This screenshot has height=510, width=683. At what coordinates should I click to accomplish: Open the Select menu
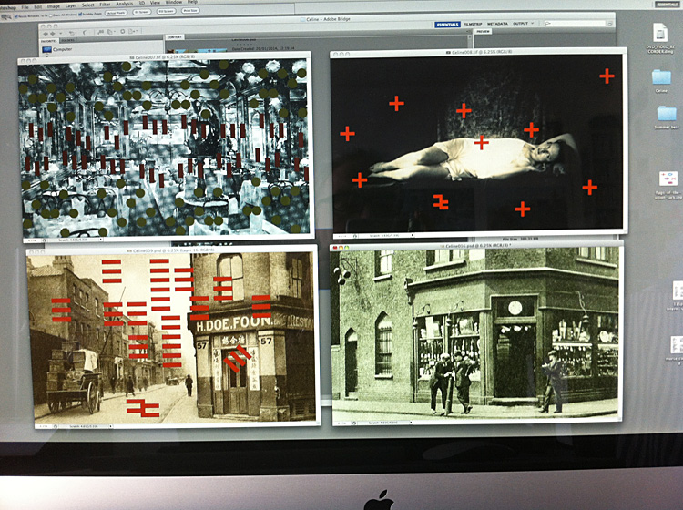pyautogui.click(x=88, y=5)
